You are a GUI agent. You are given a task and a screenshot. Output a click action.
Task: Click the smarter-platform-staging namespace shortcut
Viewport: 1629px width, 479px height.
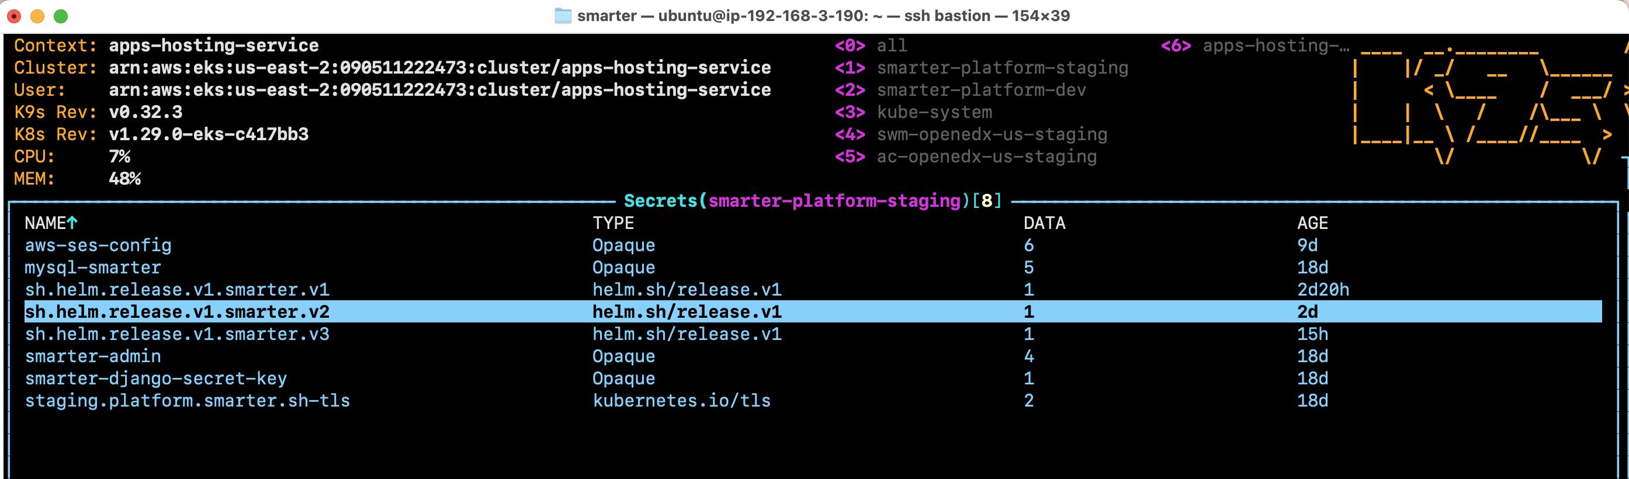click(981, 68)
